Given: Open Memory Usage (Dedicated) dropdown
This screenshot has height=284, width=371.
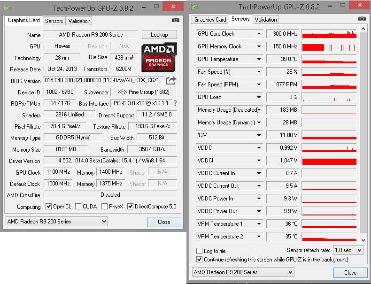Looking at the screenshot, I should pos(259,110).
